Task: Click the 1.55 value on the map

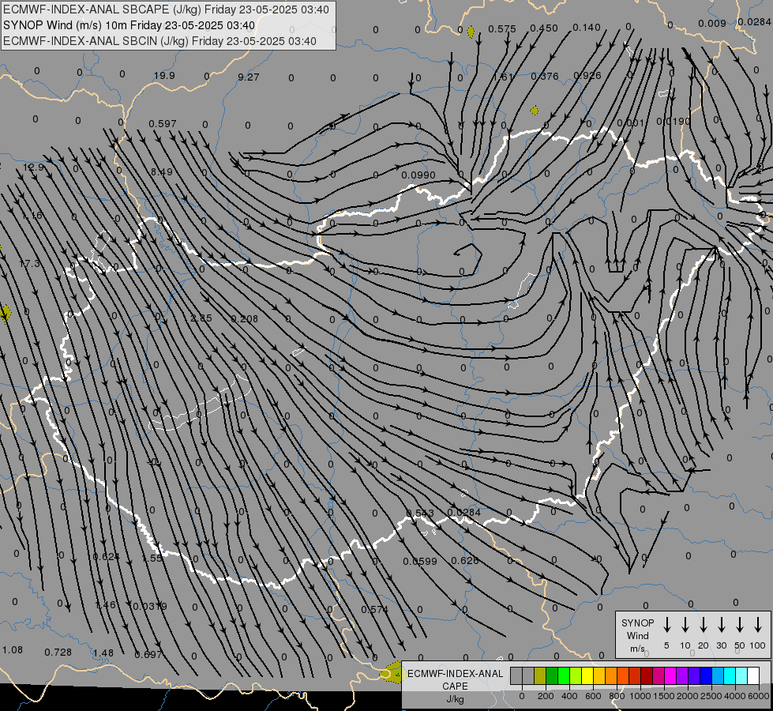Action: [x=152, y=558]
